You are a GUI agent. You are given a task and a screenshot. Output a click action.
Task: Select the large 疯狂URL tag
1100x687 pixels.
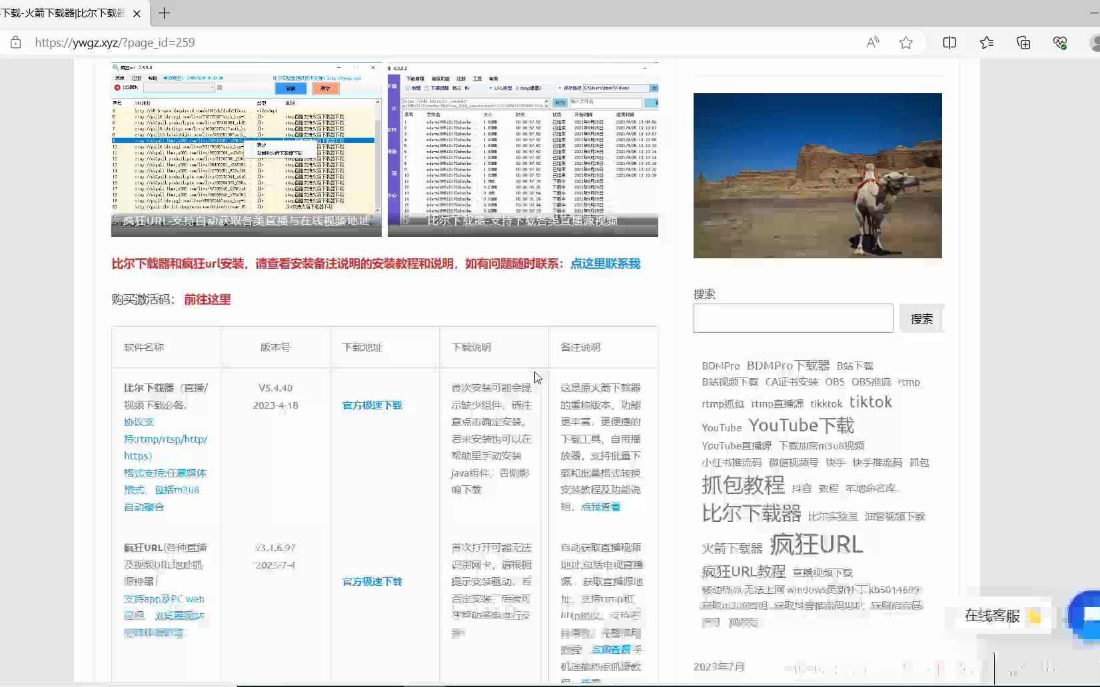tap(816, 545)
